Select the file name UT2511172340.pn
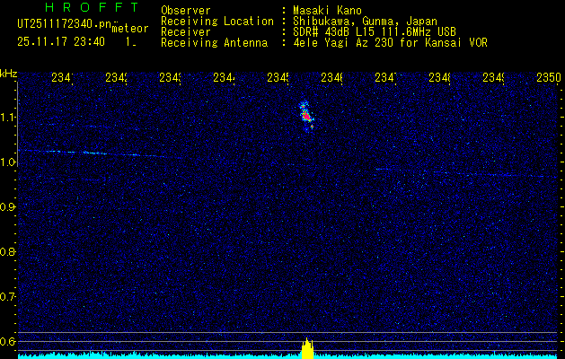 coord(64,24)
